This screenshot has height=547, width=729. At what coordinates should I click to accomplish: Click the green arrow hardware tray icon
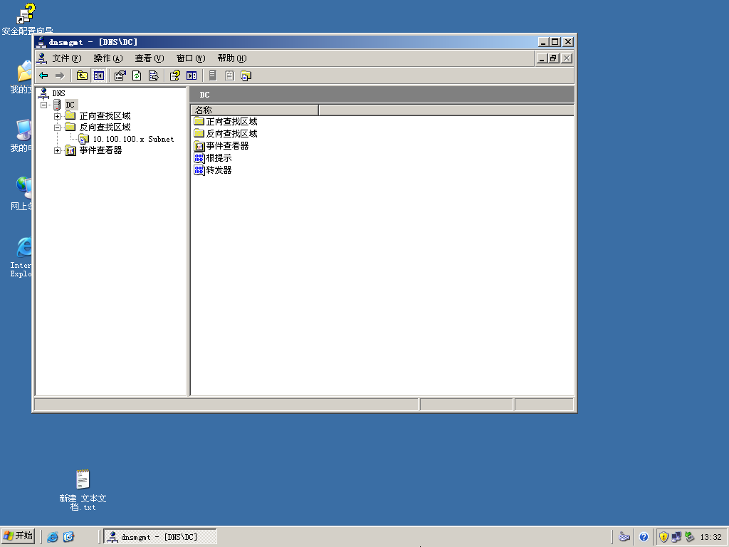point(689,537)
